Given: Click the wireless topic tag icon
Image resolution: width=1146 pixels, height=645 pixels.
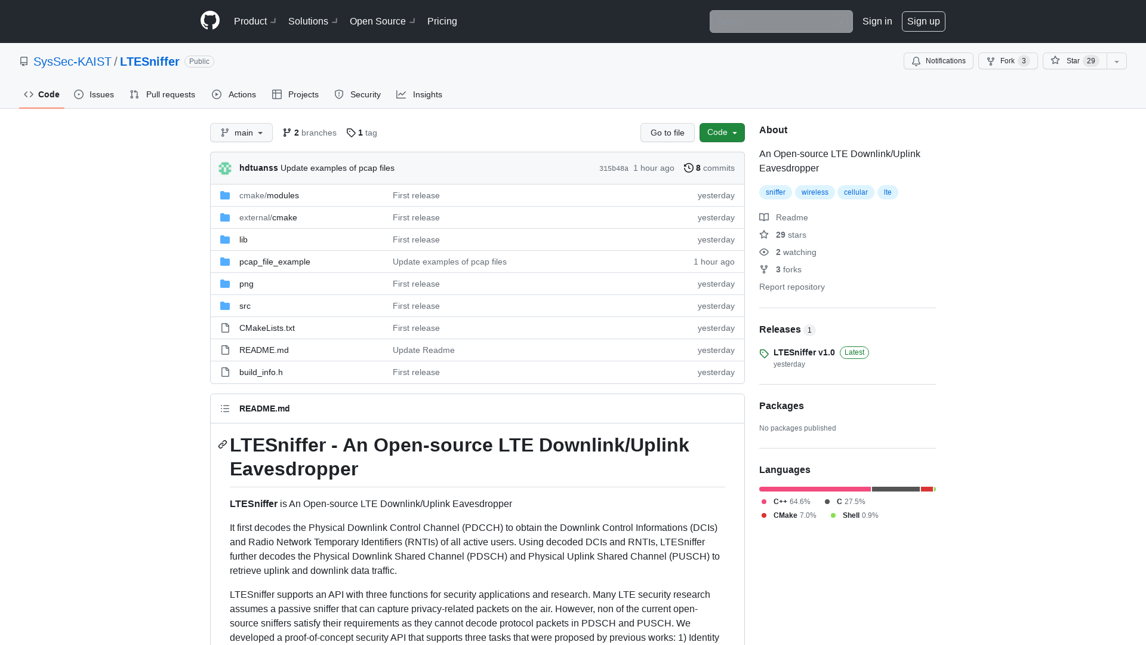Looking at the screenshot, I should (x=815, y=191).
